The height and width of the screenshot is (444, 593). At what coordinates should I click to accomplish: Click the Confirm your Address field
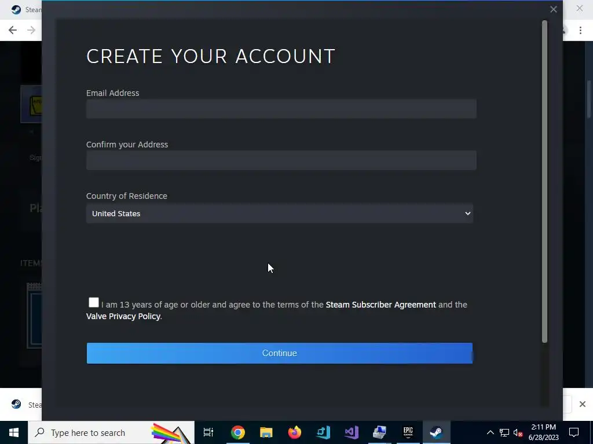pyautogui.click(x=281, y=160)
